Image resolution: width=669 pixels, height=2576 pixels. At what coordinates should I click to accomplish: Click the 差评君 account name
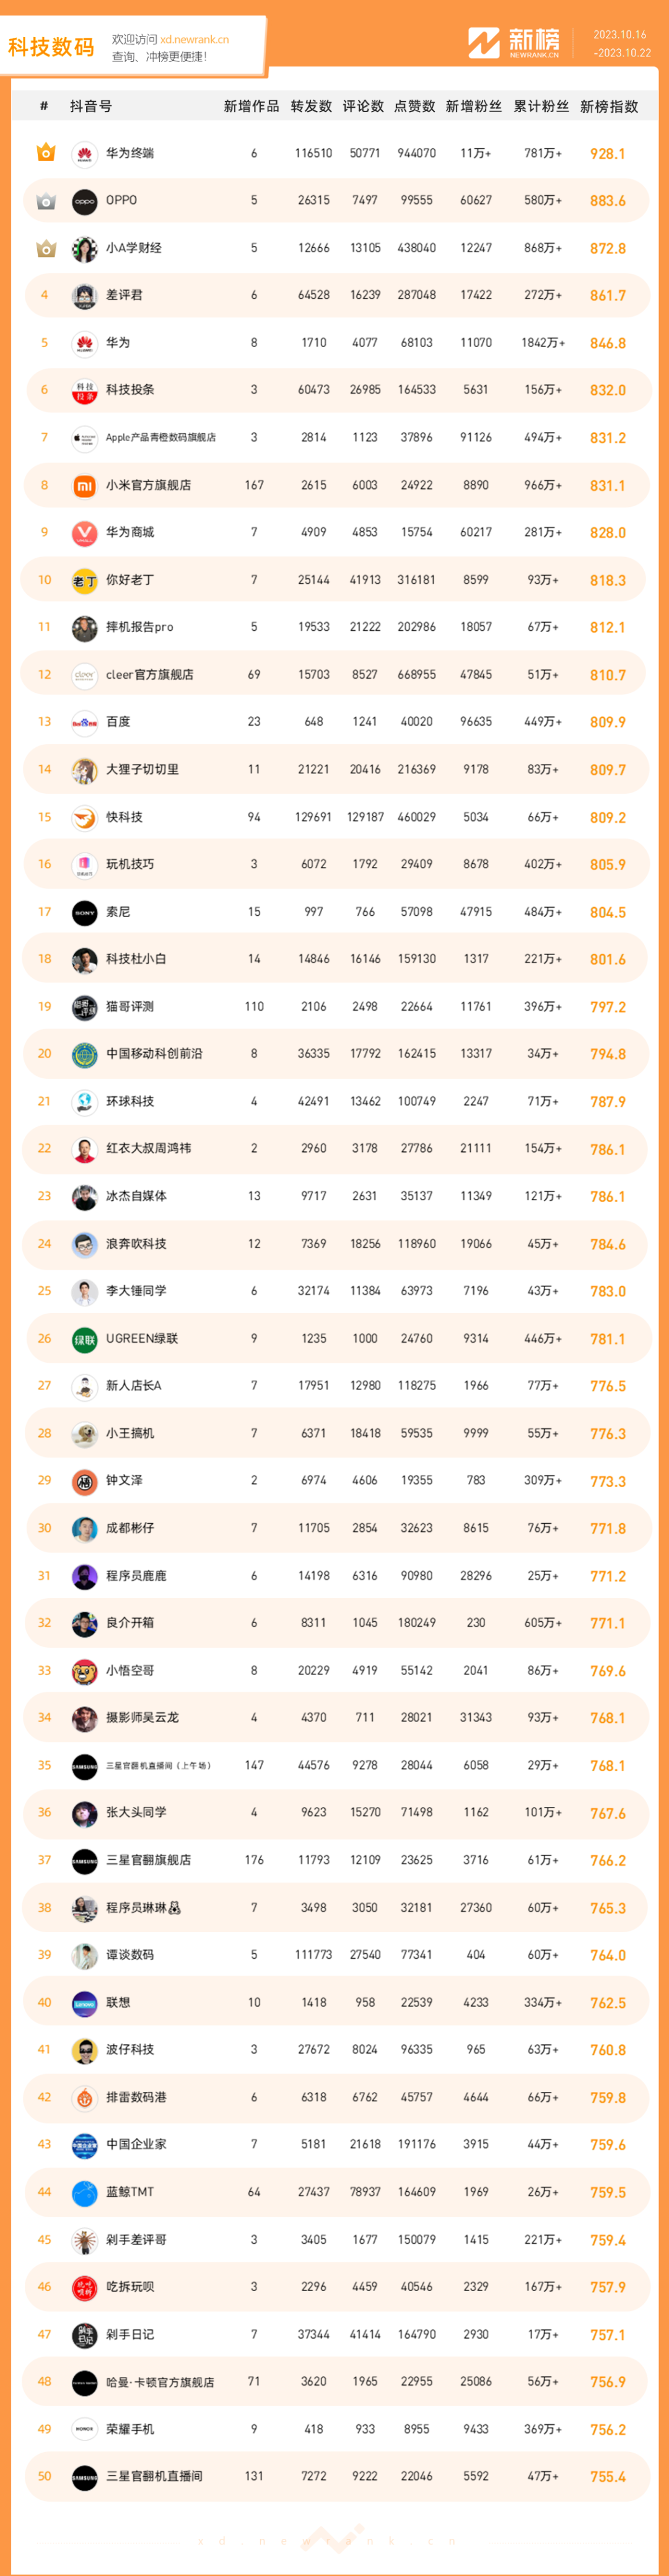(124, 295)
